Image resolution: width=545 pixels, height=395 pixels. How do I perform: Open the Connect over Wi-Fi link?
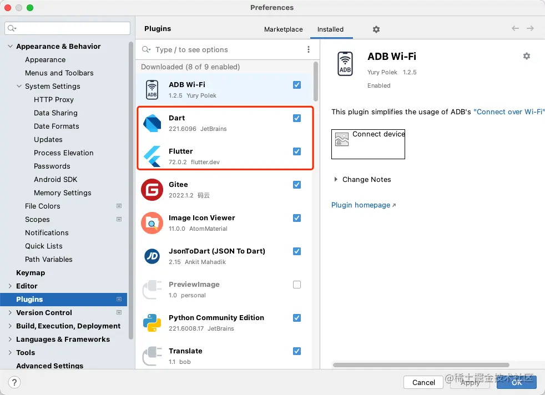pos(509,112)
